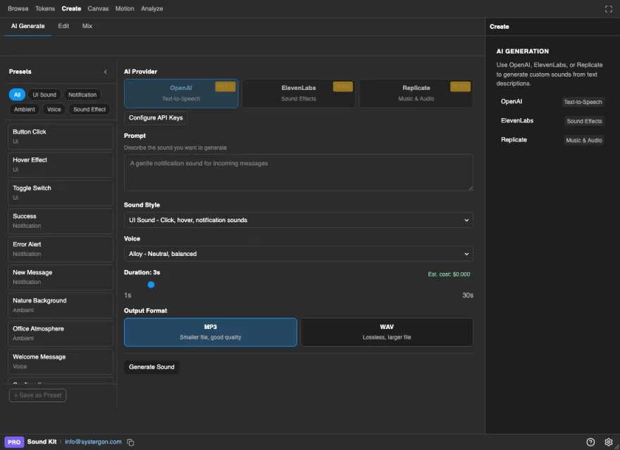Switch to the Mix sub-tab

click(87, 26)
